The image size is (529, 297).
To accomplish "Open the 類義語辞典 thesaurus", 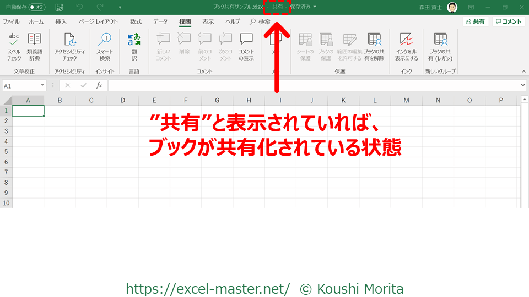I will [34, 46].
